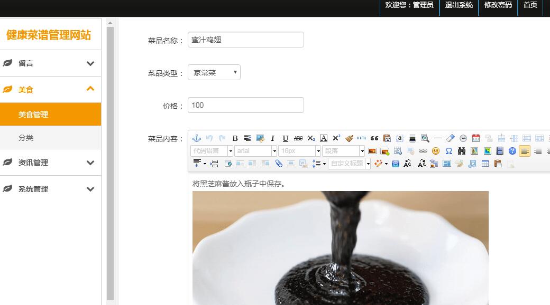Screen dimensions: 550x305
Task: Toggle align-right paragraph button
Action: (x=538, y=151)
